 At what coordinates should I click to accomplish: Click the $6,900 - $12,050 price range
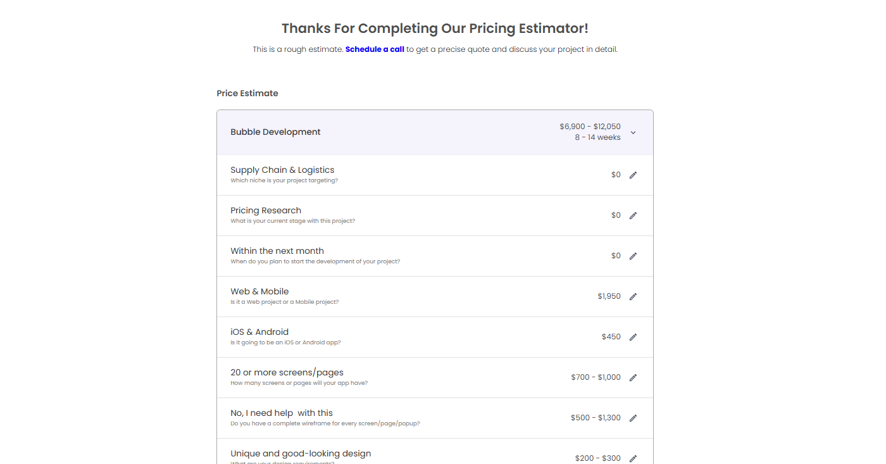(x=590, y=127)
